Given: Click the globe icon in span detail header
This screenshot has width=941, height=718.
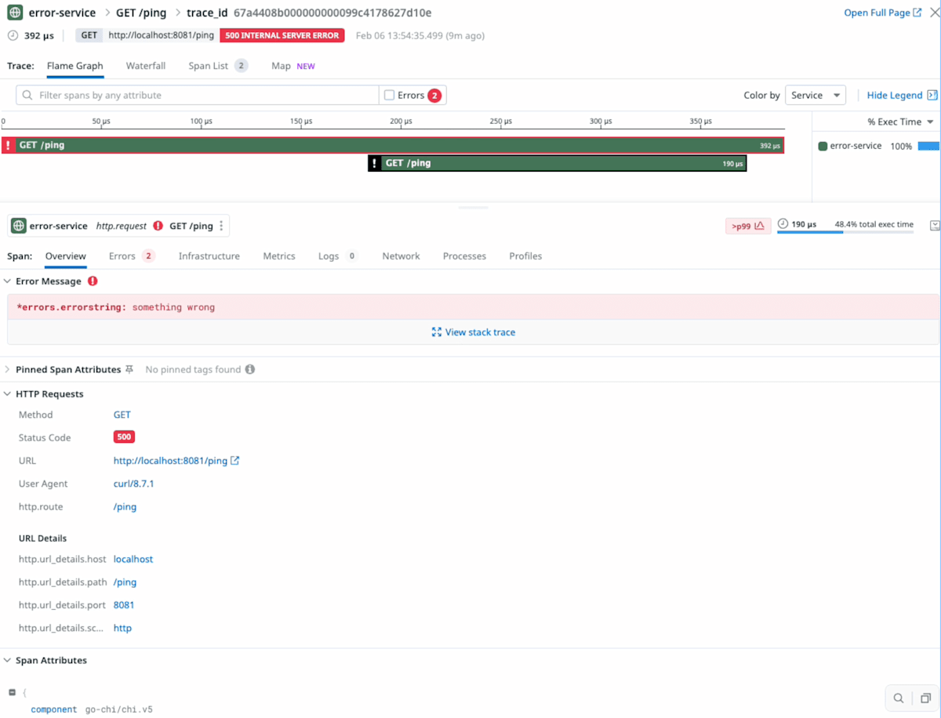Looking at the screenshot, I should pos(18,226).
